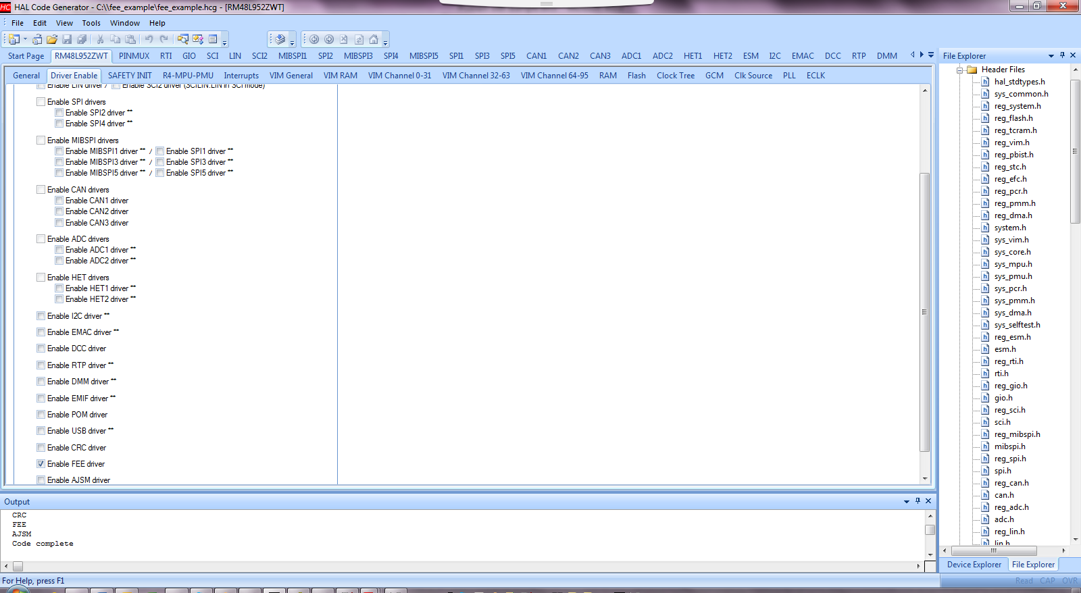Check Enable HET1 driver checkbox
Image resolution: width=1081 pixels, height=593 pixels.
59,288
